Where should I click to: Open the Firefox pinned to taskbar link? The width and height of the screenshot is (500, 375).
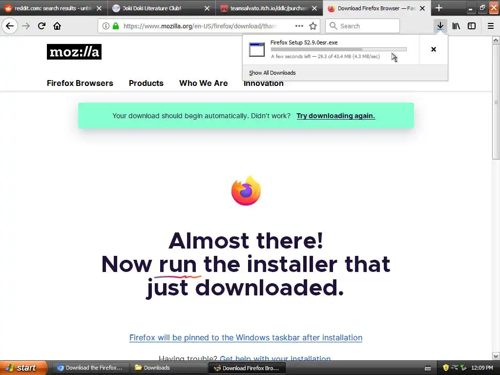(246, 338)
